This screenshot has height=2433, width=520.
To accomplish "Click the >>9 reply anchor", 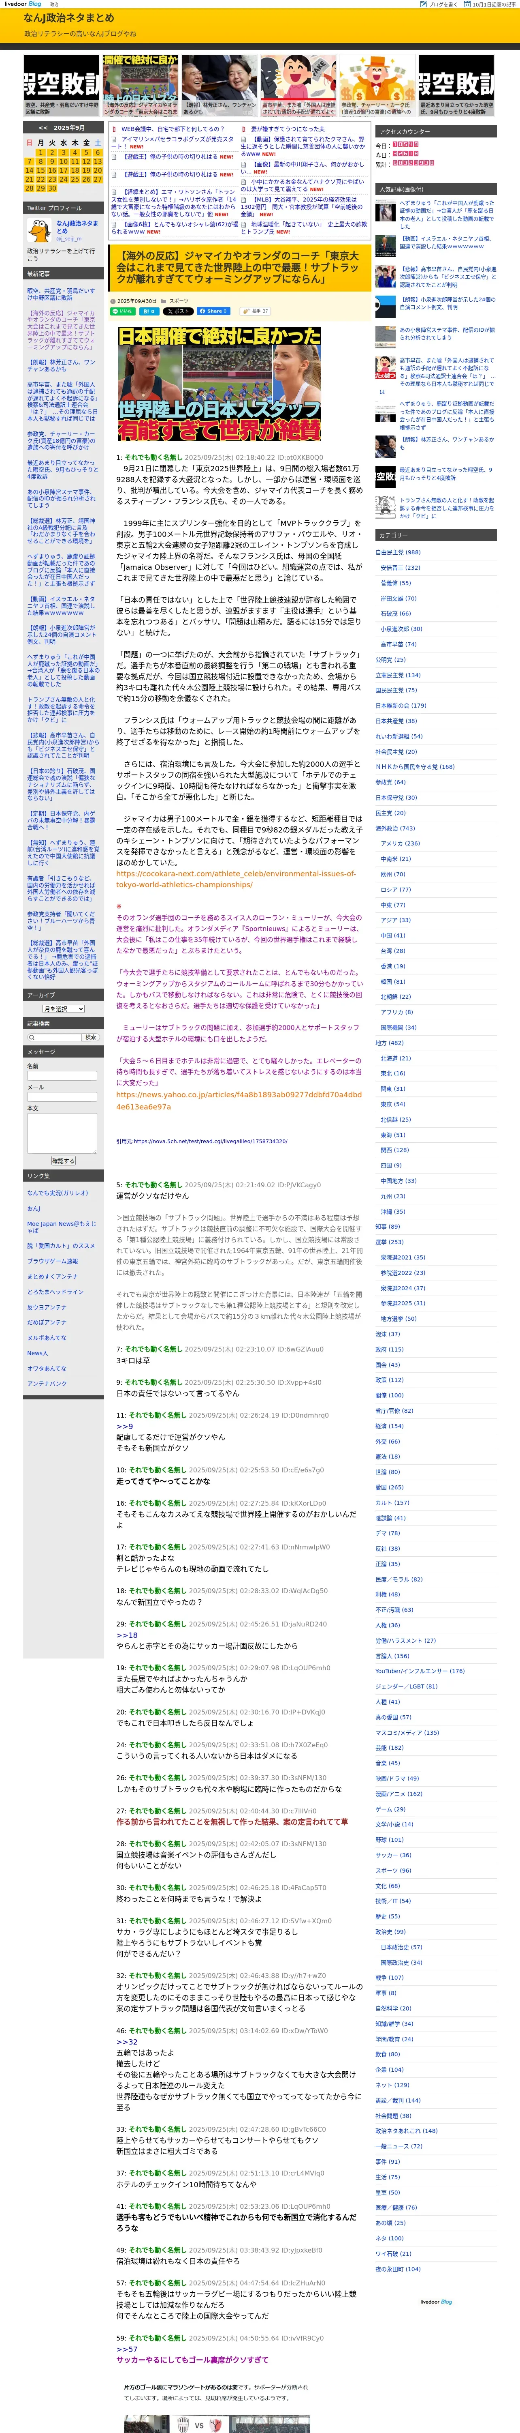I will coord(125,1426).
